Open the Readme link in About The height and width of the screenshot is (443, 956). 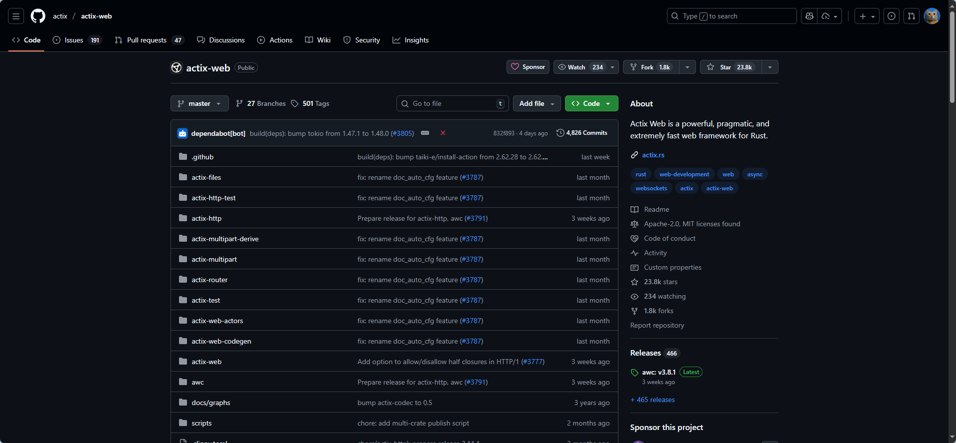pyautogui.click(x=656, y=209)
